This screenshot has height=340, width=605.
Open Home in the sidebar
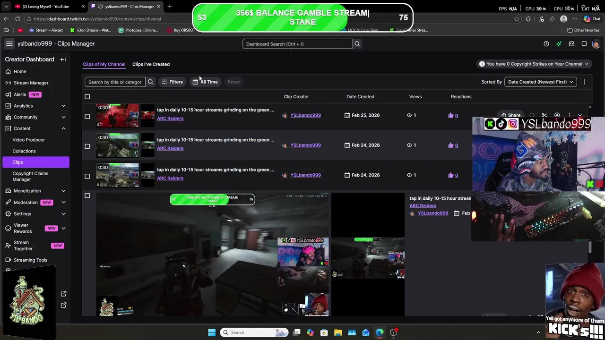pyautogui.click(x=20, y=71)
